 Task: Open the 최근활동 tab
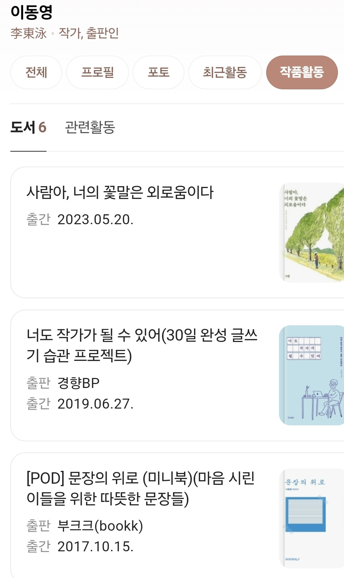225,72
